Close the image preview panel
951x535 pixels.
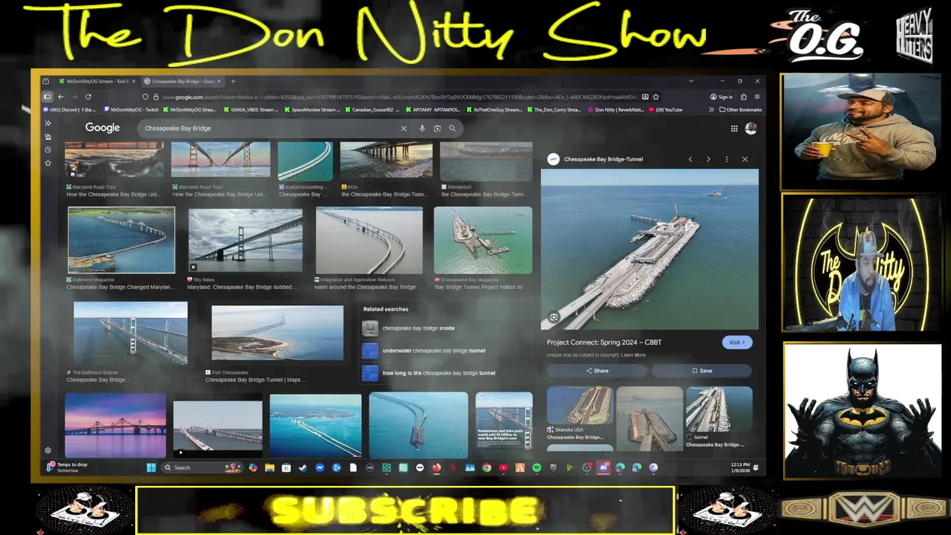[x=744, y=159]
